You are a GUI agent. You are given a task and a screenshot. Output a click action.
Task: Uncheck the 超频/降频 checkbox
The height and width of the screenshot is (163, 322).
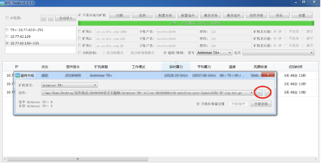[165, 53]
